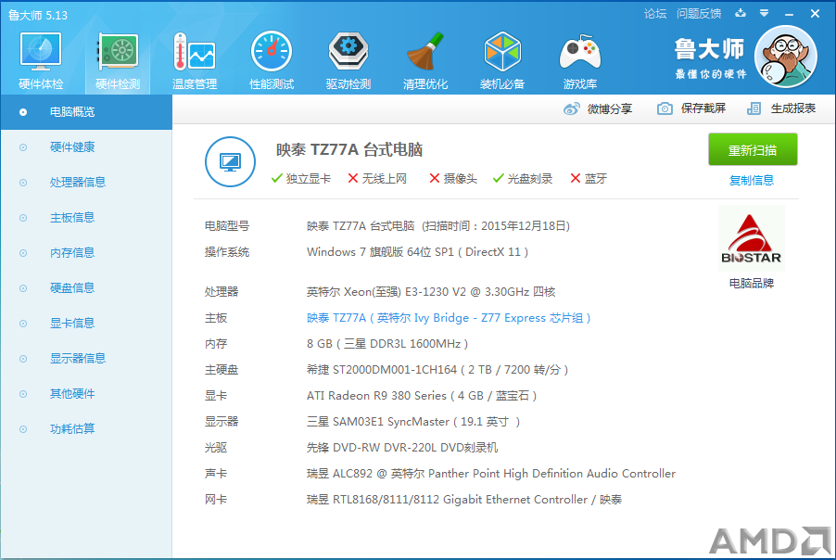Click the 电脑型号 row value text
The height and width of the screenshot is (560, 836).
[x=438, y=226]
